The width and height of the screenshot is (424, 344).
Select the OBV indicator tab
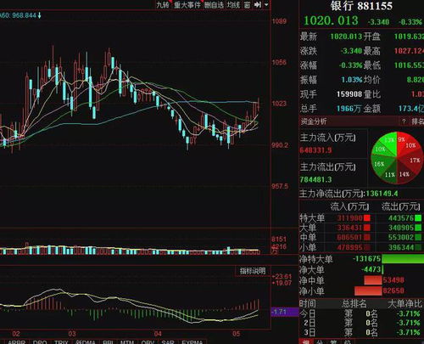147,341
